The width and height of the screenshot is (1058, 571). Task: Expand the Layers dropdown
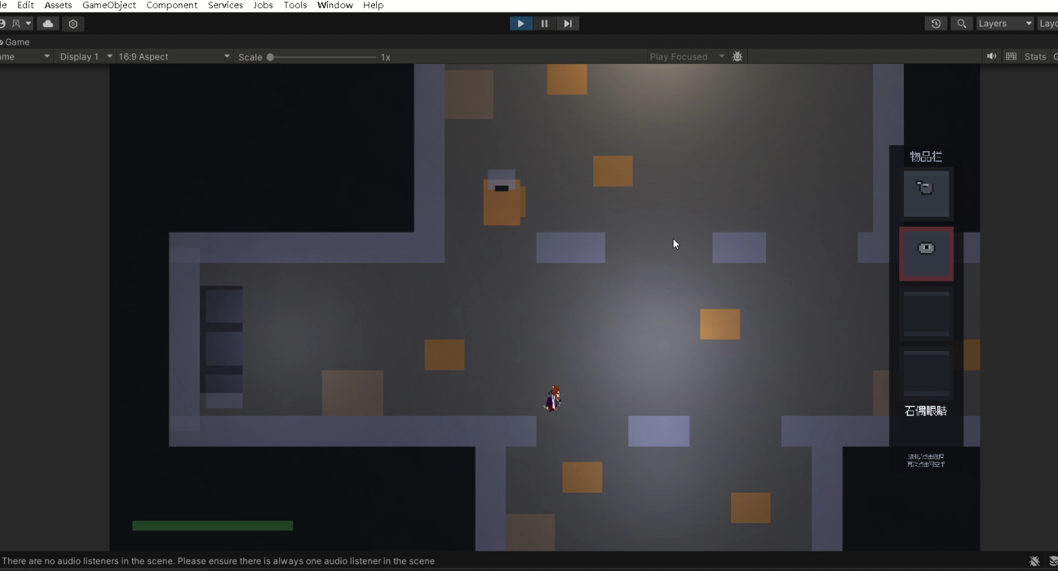pos(1005,24)
